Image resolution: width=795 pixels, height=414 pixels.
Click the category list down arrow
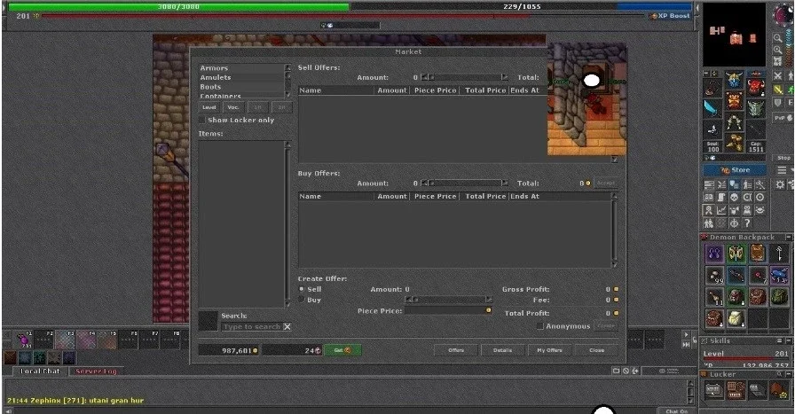point(288,95)
